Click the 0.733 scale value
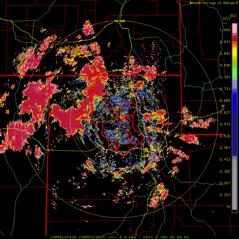The image size is (239, 239). point(225,89)
